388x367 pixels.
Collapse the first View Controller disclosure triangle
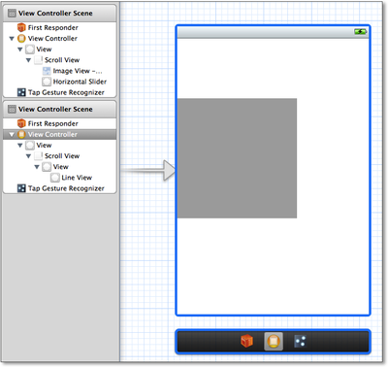(12, 39)
